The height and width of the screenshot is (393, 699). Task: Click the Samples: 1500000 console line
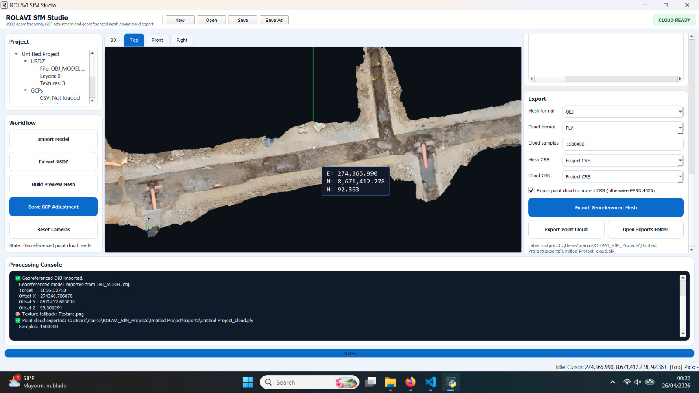tap(38, 327)
